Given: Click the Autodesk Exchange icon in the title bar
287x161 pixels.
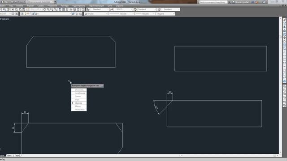Looking at the screenshot, I should tap(253, 2).
